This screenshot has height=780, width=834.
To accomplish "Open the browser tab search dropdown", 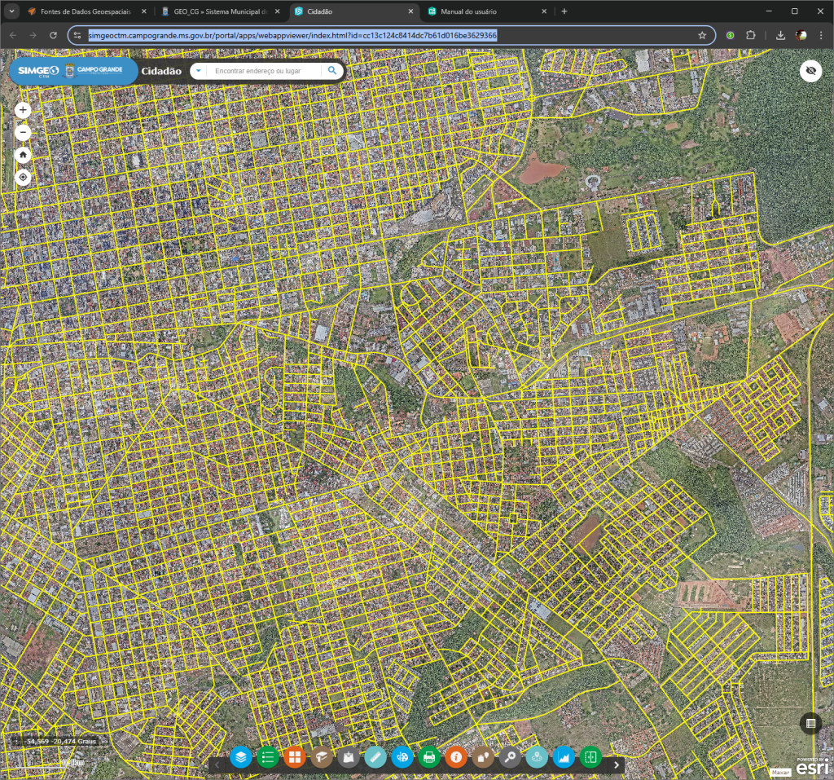I will point(11,11).
